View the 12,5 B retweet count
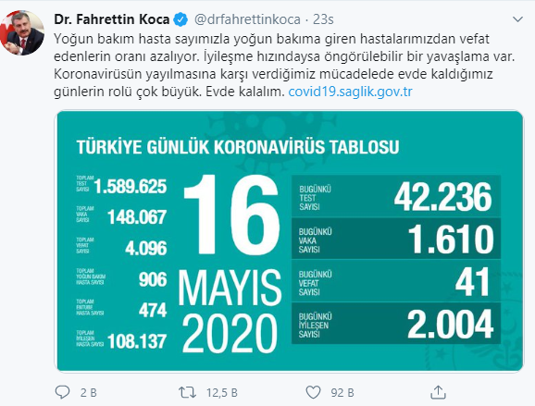535x406 pixels. pos(222,393)
